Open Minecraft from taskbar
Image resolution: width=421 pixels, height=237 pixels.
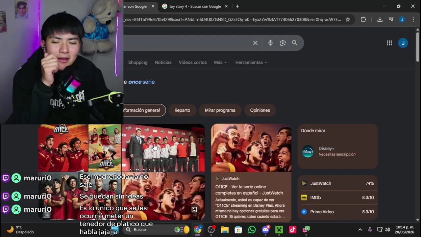pyautogui.click(x=279, y=230)
